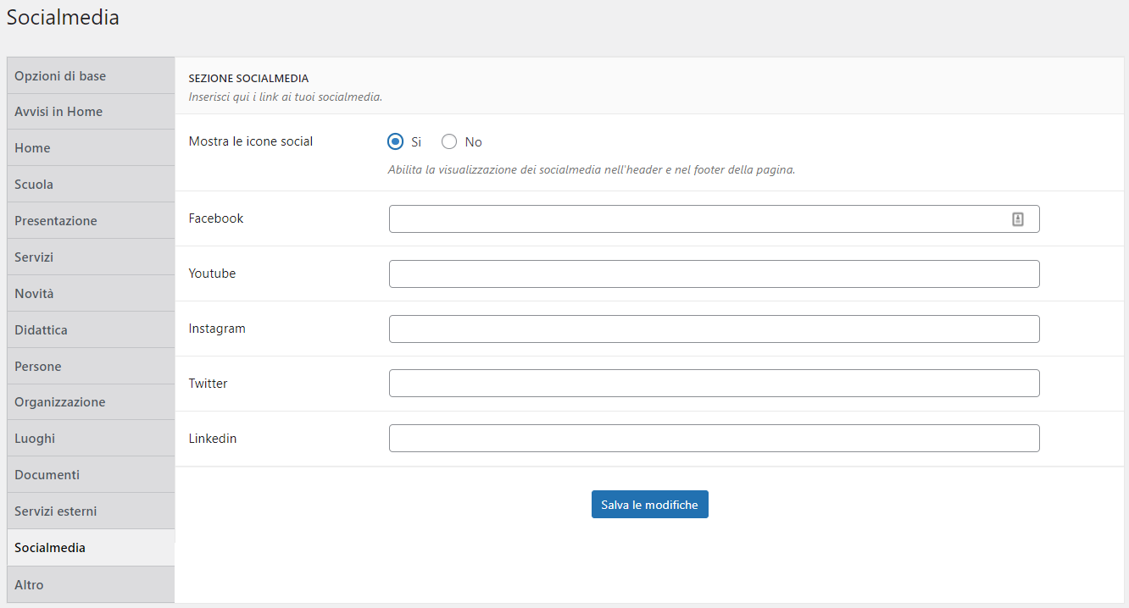
Task: Open the Servizi esterni tab
Action: pyautogui.click(x=91, y=511)
